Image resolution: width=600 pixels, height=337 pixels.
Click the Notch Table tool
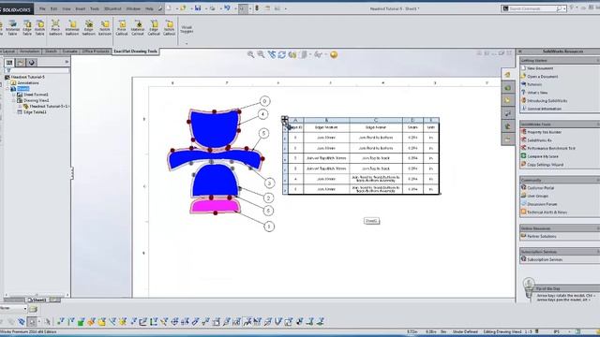click(x=39, y=28)
